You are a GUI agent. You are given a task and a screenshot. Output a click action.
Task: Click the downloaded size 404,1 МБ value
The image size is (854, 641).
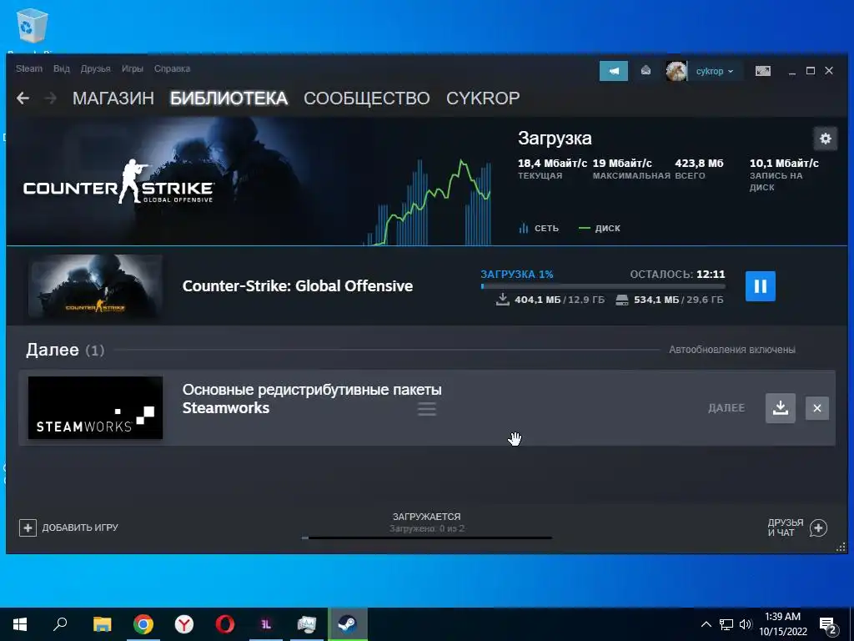pyautogui.click(x=537, y=300)
